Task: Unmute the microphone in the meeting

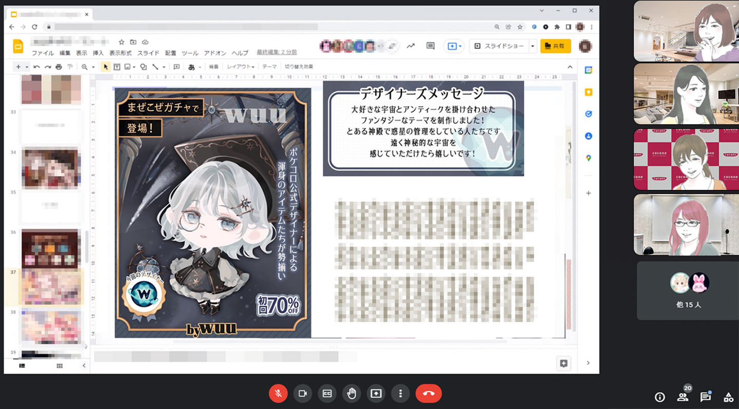Action: (278, 393)
